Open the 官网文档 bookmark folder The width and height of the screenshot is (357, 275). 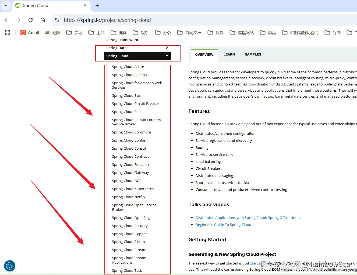coord(189,33)
